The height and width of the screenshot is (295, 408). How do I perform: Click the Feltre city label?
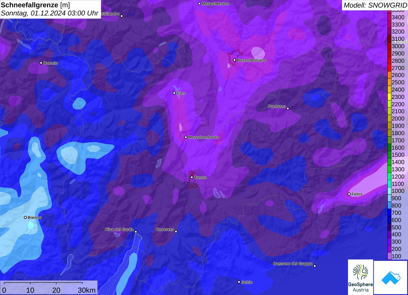pyautogui.click(x=357, y=194)
